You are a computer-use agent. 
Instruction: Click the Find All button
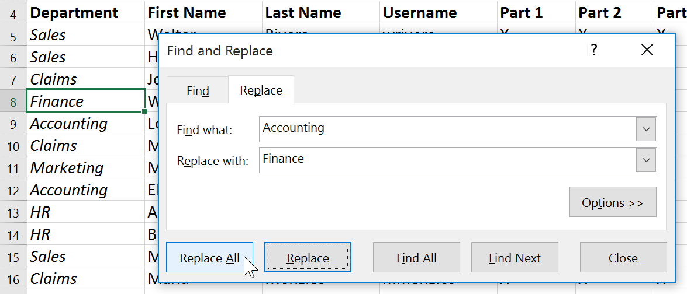416,258
